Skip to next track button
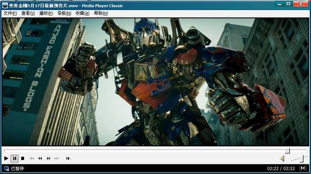311x174 pixels. pos(56,158)
